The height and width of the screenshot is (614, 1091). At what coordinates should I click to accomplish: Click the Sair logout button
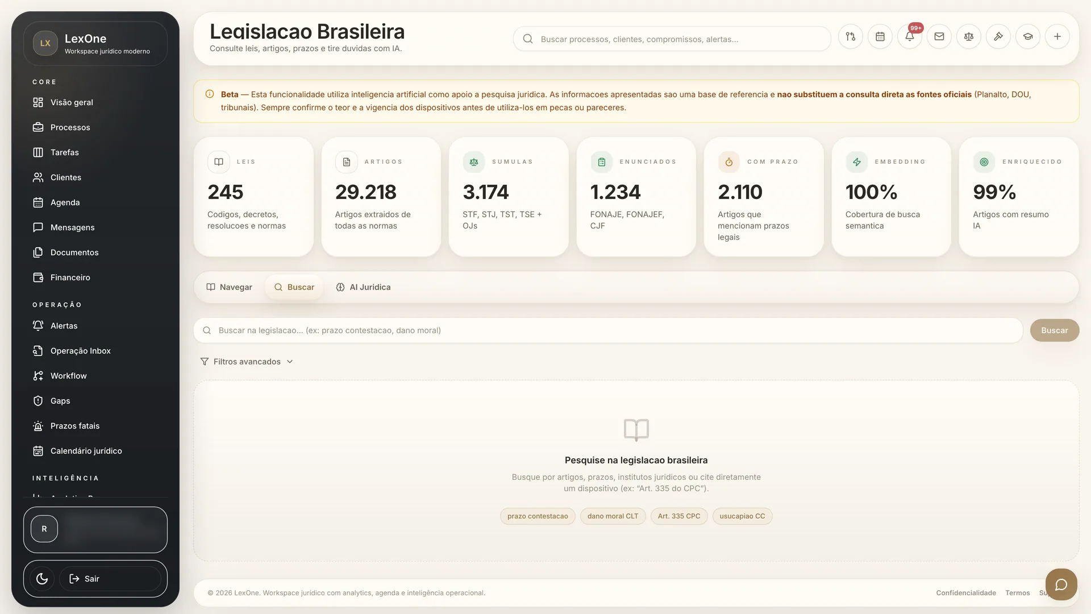click(x=110, y=579)
